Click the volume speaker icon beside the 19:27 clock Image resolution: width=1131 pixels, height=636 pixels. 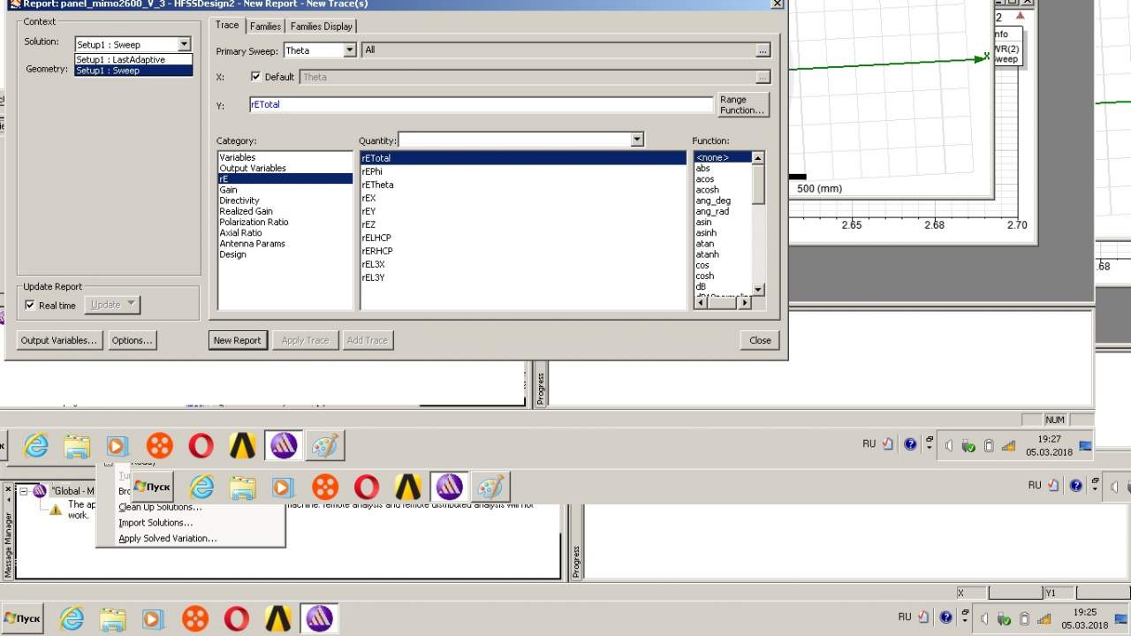(x=949, y=445)
